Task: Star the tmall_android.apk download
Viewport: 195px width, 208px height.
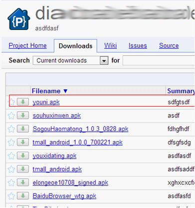Action: coord(11,170)
